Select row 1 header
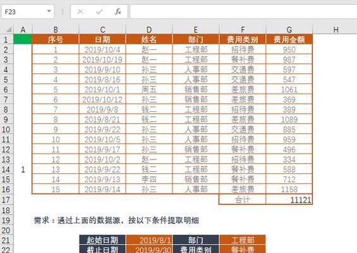 [x=6, y=40]
